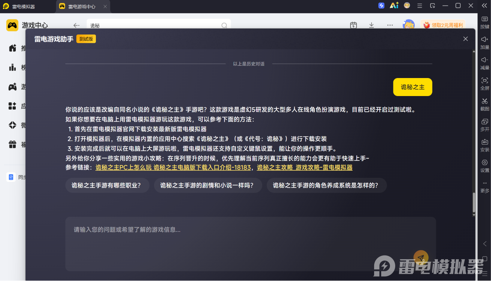Click the 按键 keyboard mapping icon
This screenshot has width=491, height=281.
click(x=485, y=20)
